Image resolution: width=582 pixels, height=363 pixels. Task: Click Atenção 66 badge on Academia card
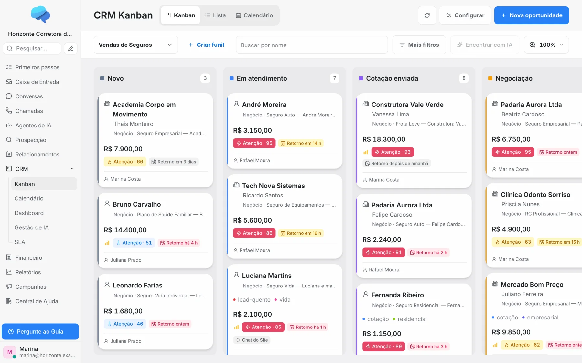[125, 162]
